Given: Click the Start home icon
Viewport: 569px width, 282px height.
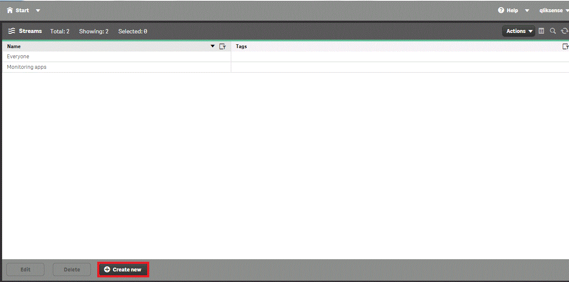Looking at the screenshot, I should [x=10, y=10].
